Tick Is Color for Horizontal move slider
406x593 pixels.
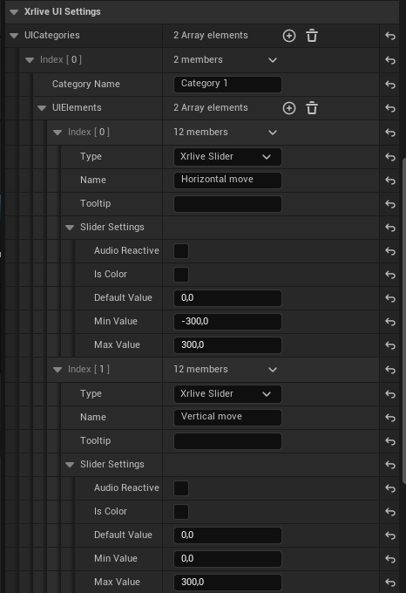click(181, 275)
